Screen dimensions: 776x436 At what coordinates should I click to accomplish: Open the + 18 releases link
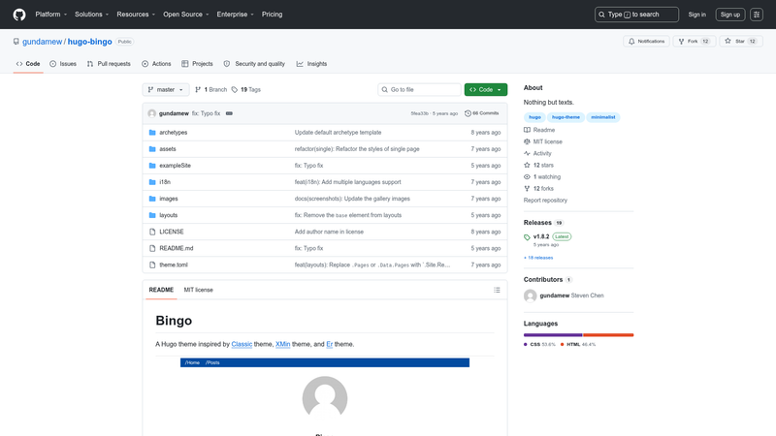click(x=538, y=258)
